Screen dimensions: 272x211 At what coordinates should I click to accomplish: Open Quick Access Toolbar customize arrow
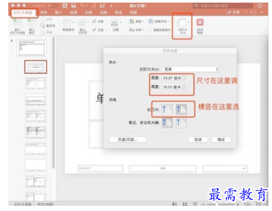coord(111,6)
